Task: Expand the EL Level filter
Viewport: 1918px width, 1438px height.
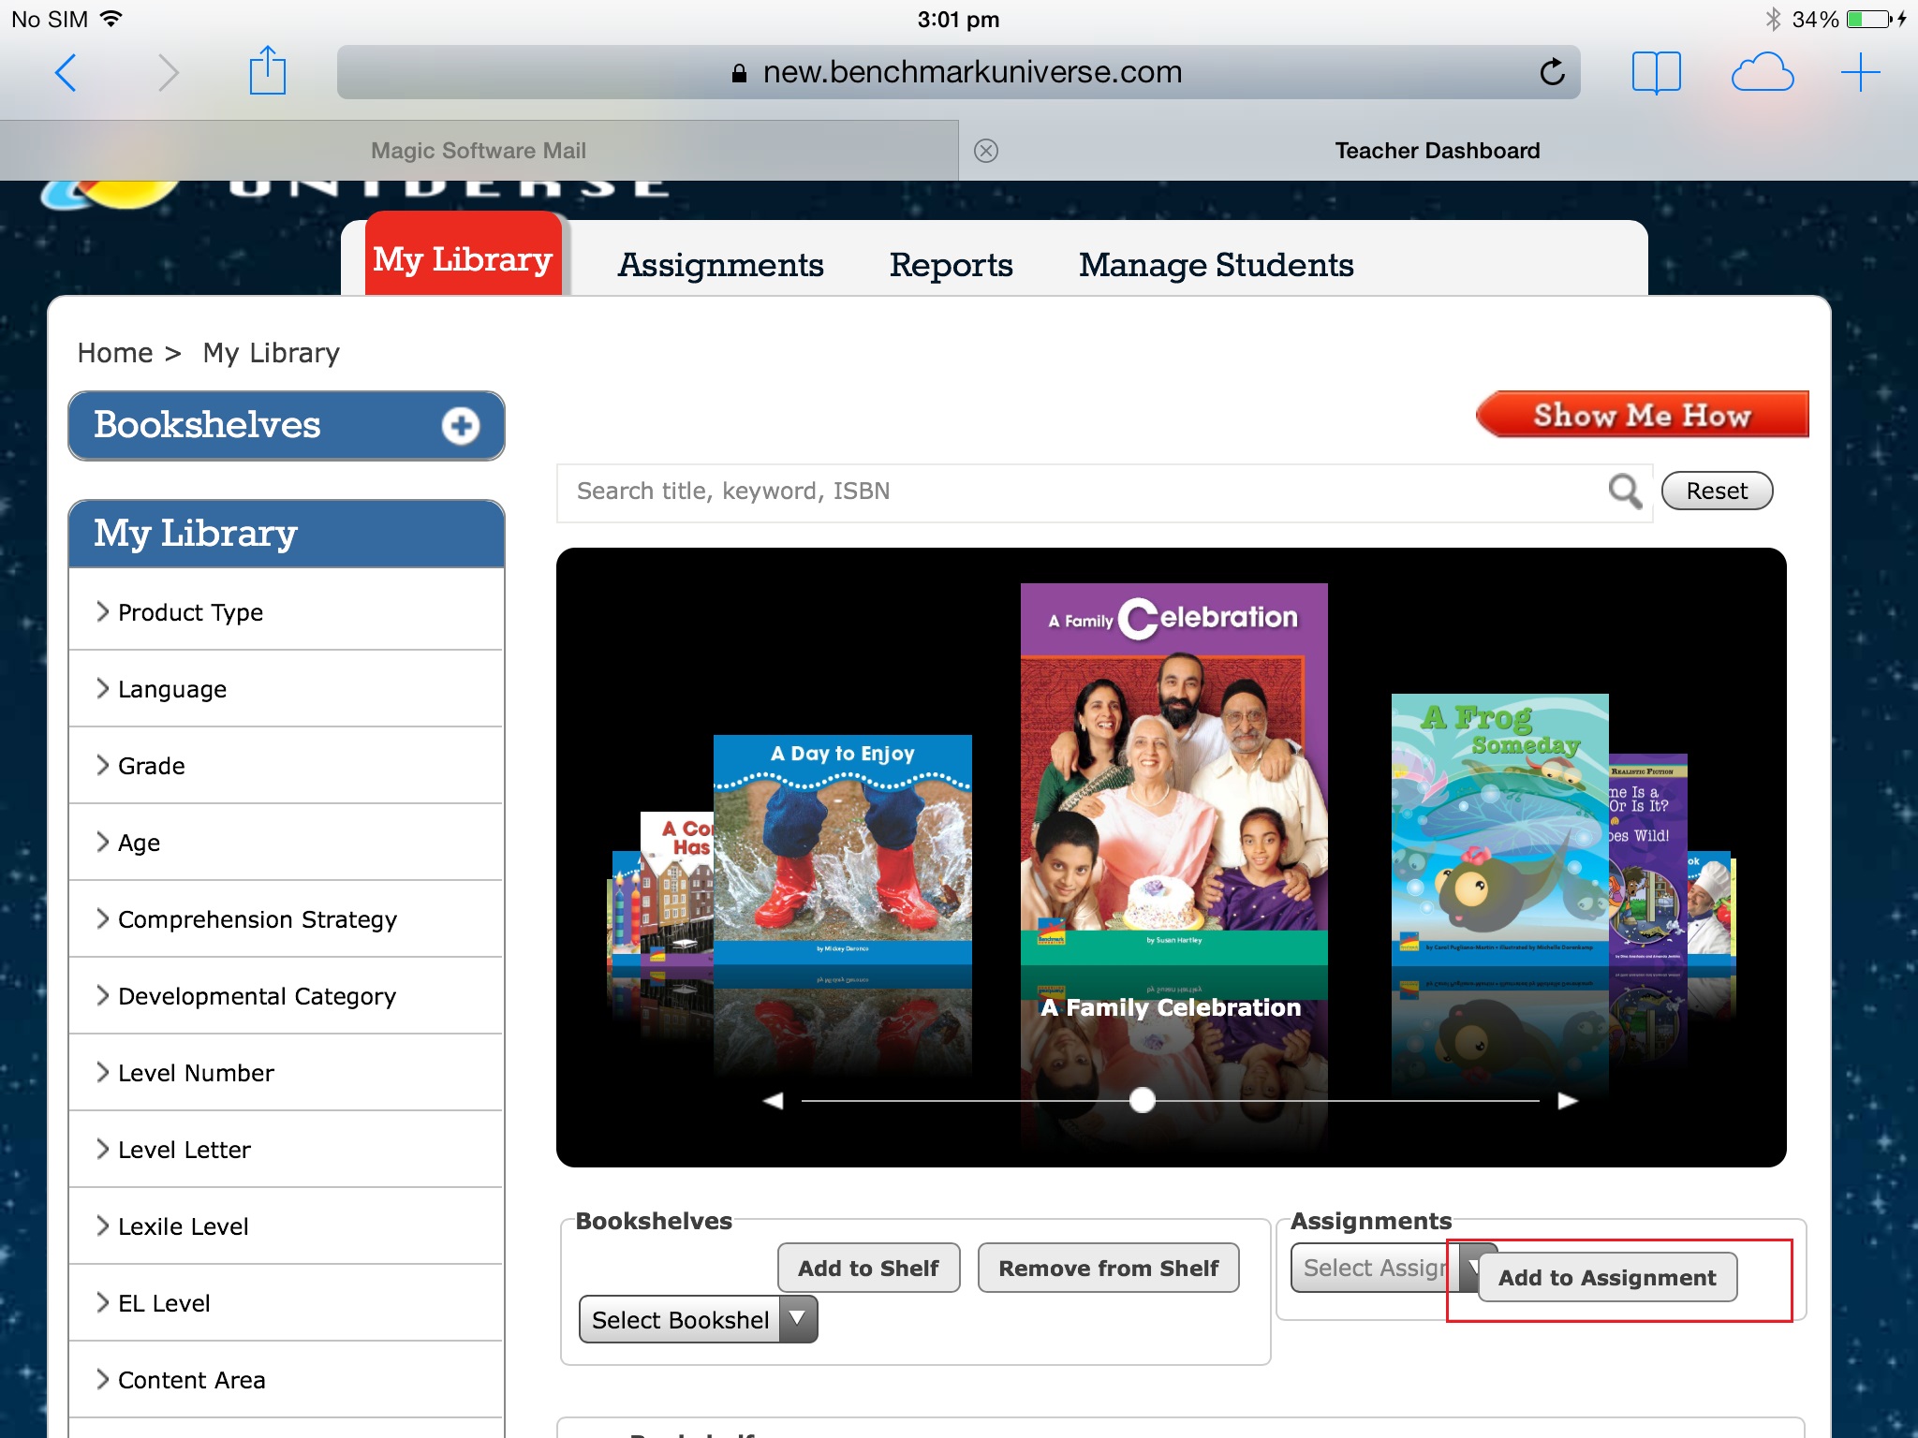Action: coord(286,1303)
